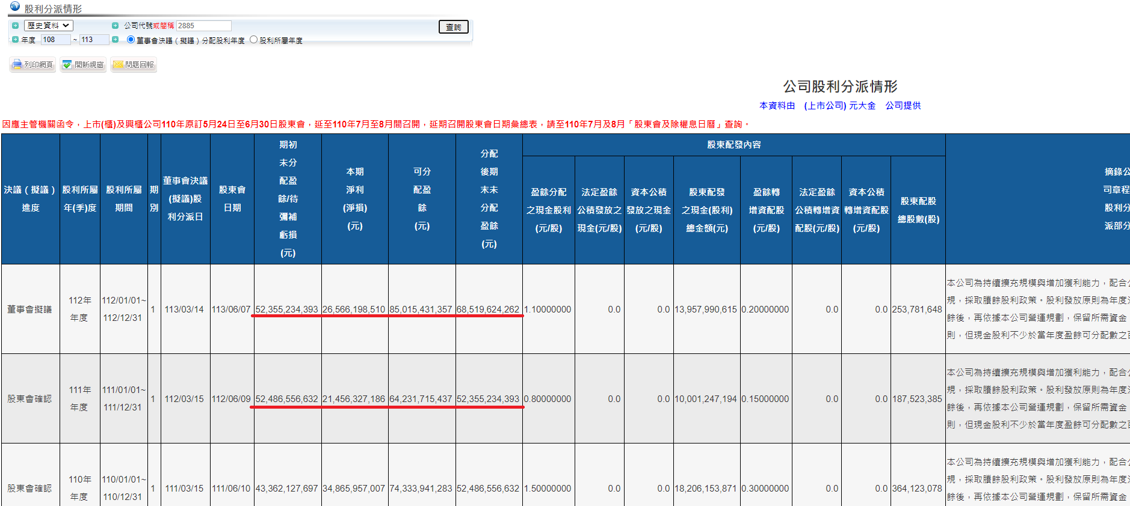Click the green checkmark 開新視窗 icon
Screen dimensions: 1130x506
pyautogui.click(x=67, y=65)
